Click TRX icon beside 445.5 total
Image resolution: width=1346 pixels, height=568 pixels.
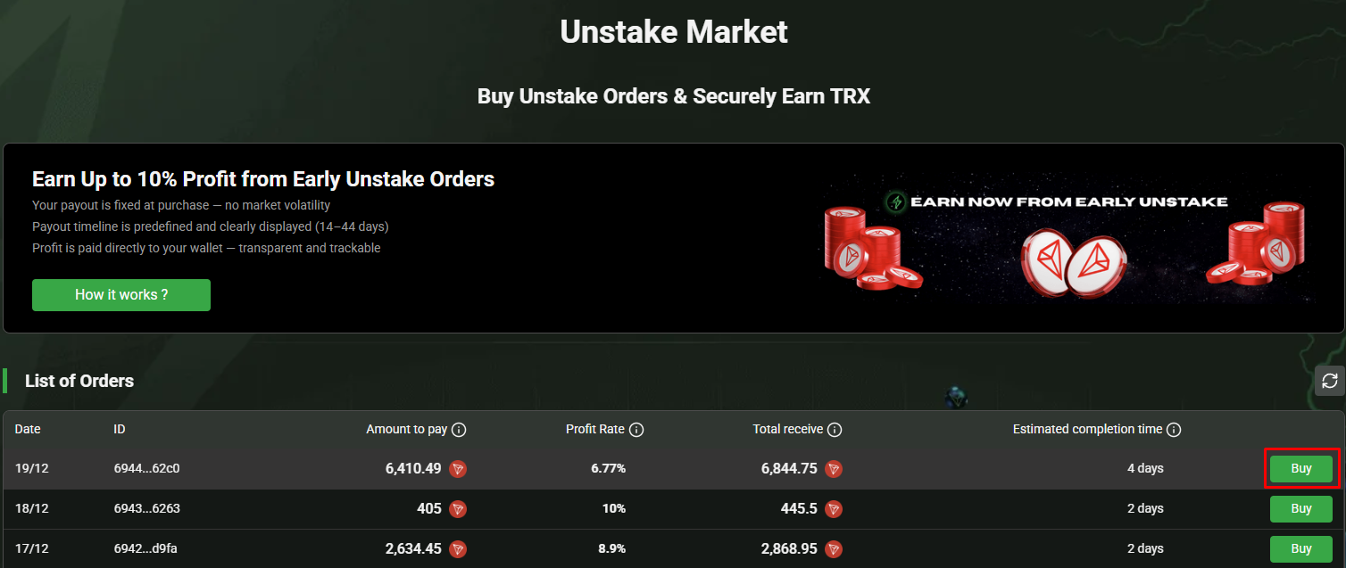834,509
